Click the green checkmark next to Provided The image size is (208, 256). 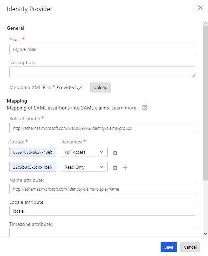click(80, 88)
